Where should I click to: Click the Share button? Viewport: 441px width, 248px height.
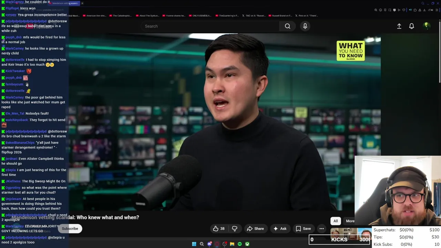(x=255, y=228)
